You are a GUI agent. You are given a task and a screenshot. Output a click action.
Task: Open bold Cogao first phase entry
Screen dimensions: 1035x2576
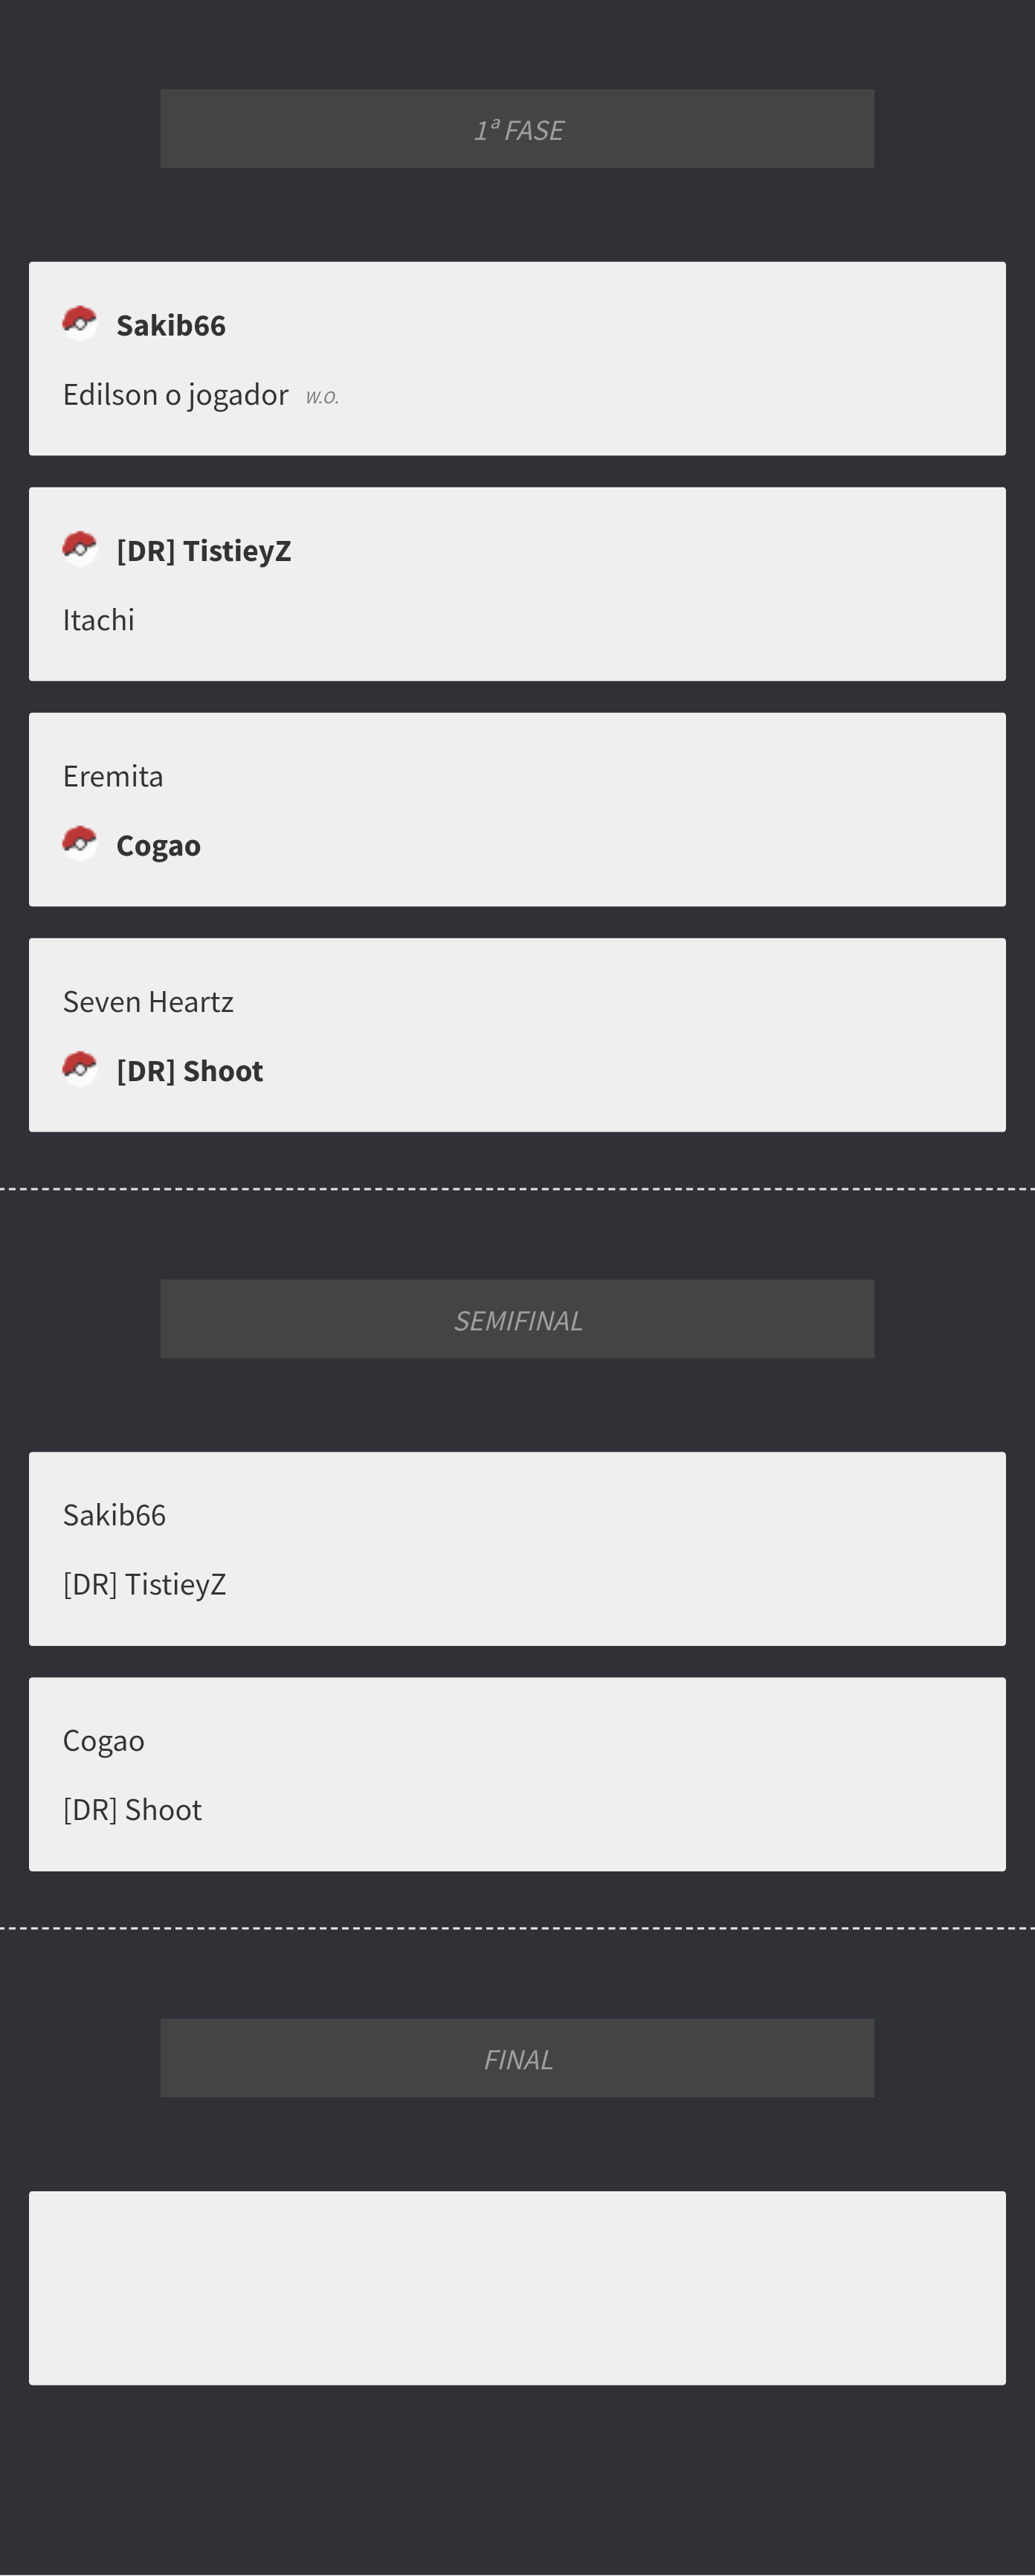pyautogui.click(x=159, y=846)
